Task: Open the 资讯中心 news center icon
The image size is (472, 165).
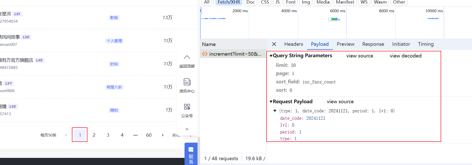Action: pos(187,82)
